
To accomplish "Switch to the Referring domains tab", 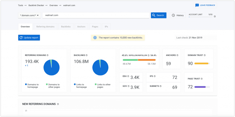I will (x=45, y=27).
